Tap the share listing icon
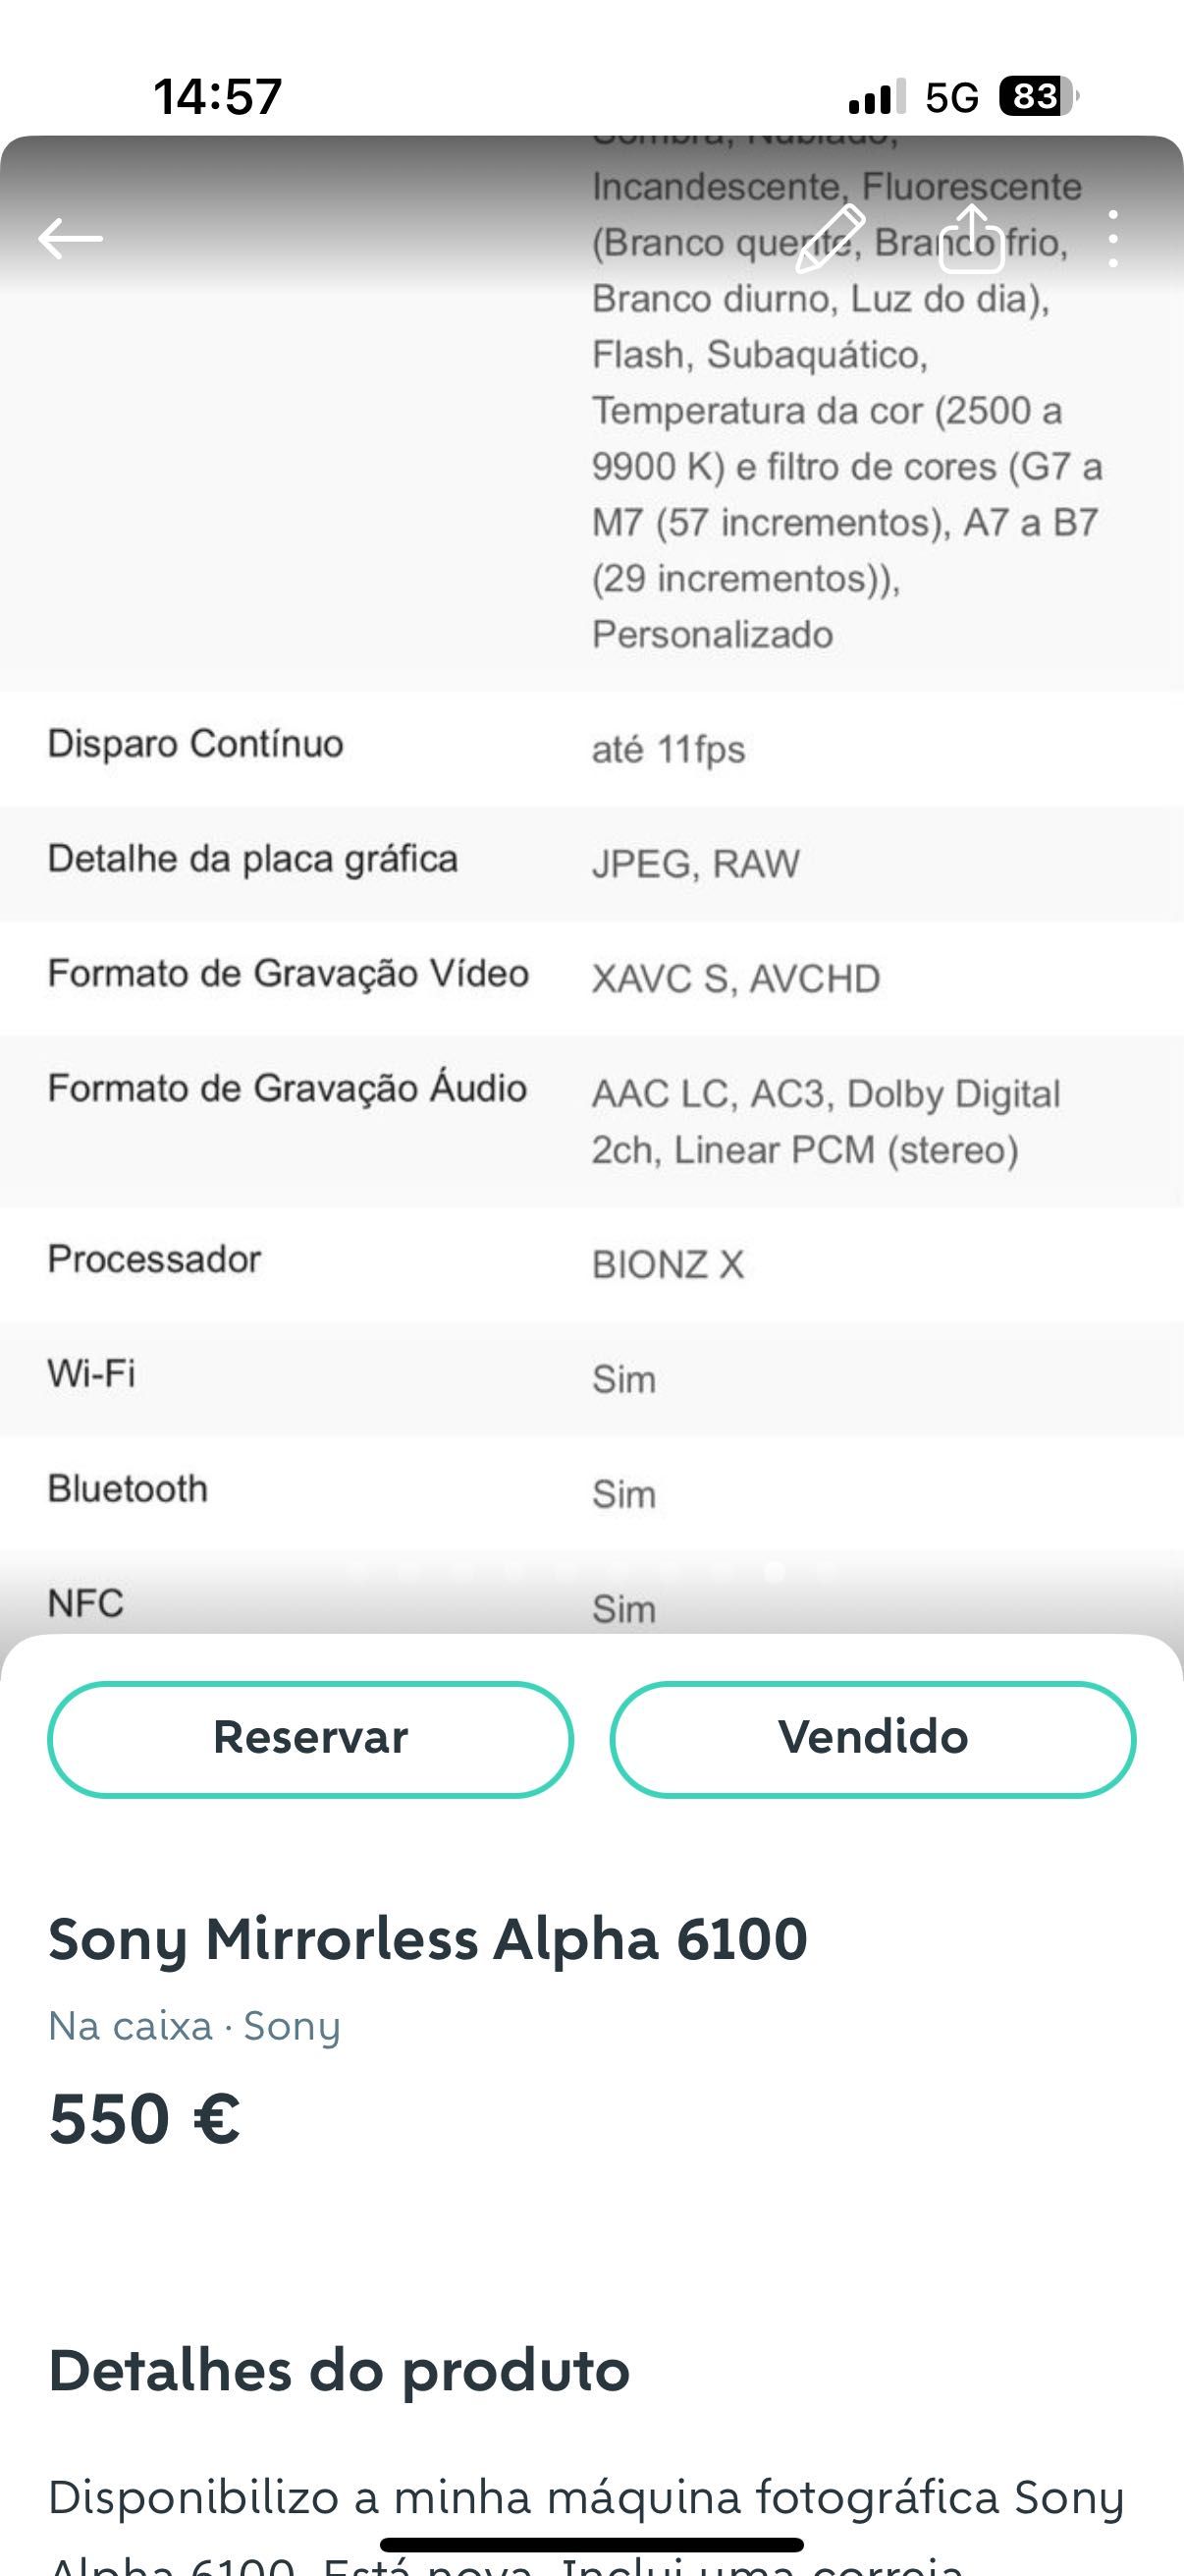Viewport: 1184px width, 2576px height. pyautogui.click(x=971, y=238)
